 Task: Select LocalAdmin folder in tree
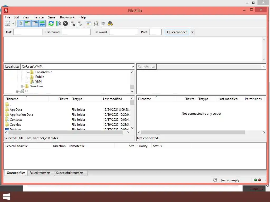point(44,72)
